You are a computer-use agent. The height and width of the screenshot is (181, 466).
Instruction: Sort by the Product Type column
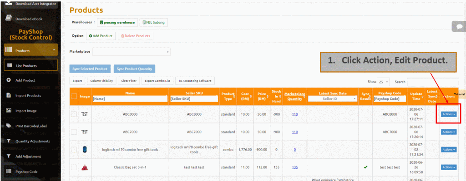click(228, 96)
